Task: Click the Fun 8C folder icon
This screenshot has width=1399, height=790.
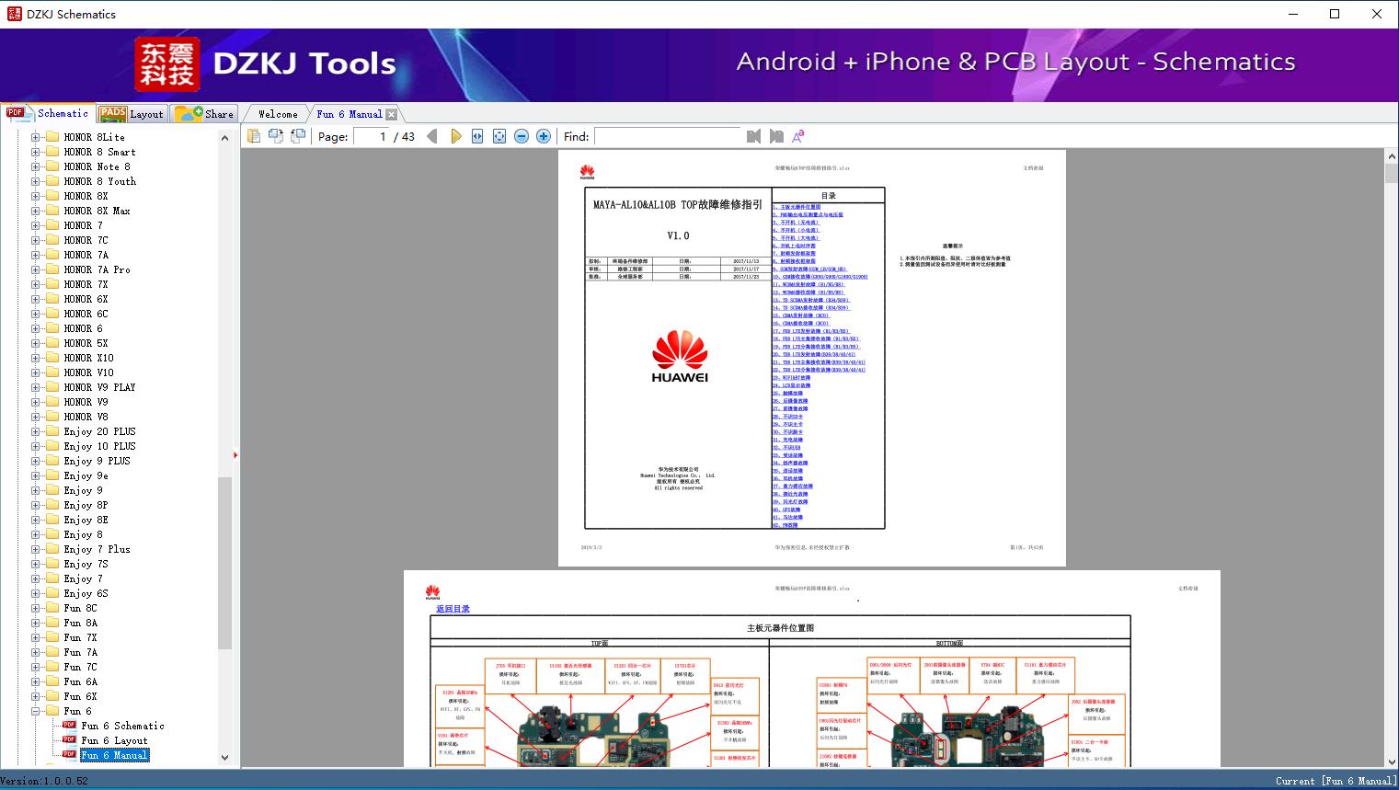Action: 52,608
